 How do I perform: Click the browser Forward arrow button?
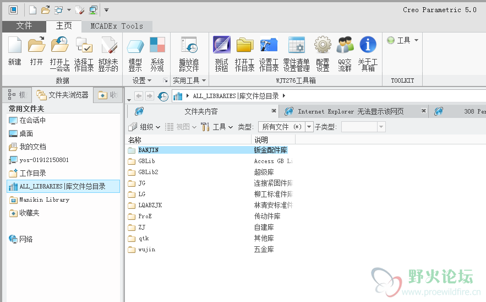click(149, 96)
